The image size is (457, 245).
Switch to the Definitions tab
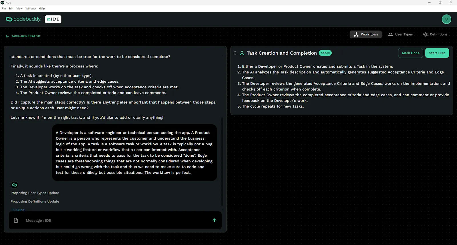pos(435,34)
